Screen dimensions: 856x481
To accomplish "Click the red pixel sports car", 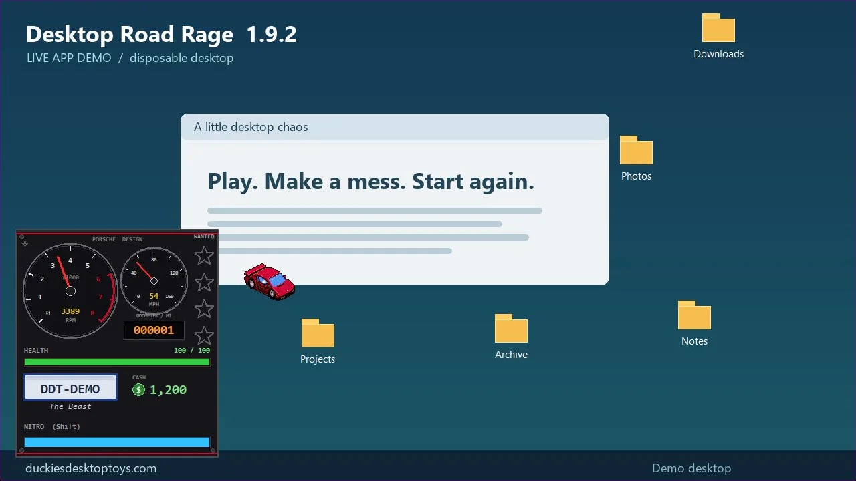I will pyautogui.click(x=269, y=281).
